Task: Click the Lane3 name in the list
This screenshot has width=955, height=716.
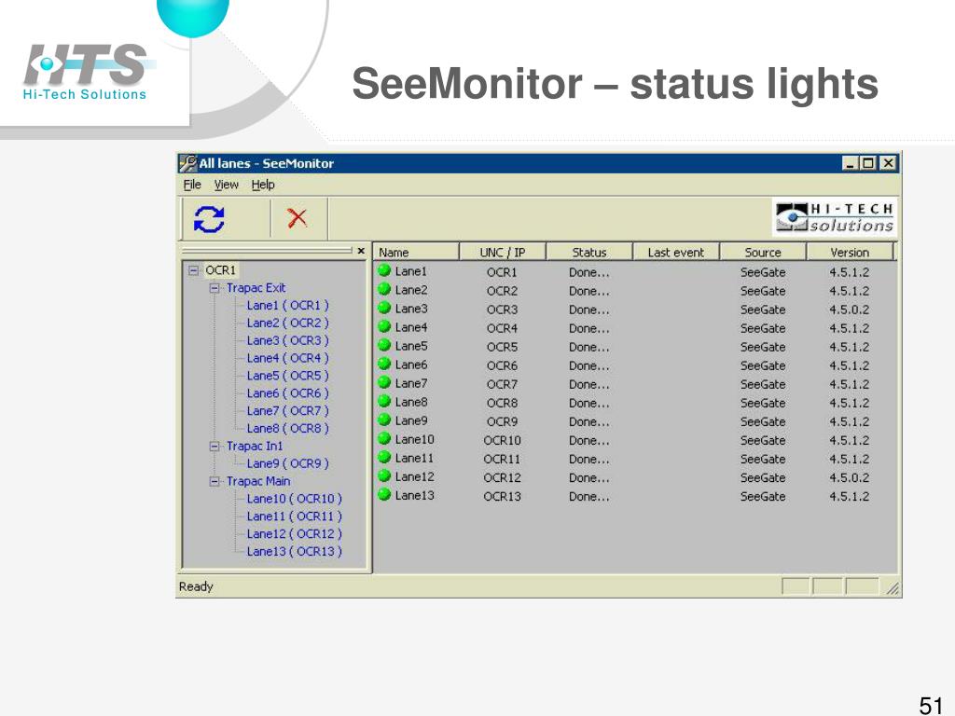Action: coord(411,310)
